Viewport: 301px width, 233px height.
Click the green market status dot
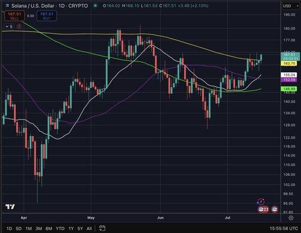tap(95, 5)
